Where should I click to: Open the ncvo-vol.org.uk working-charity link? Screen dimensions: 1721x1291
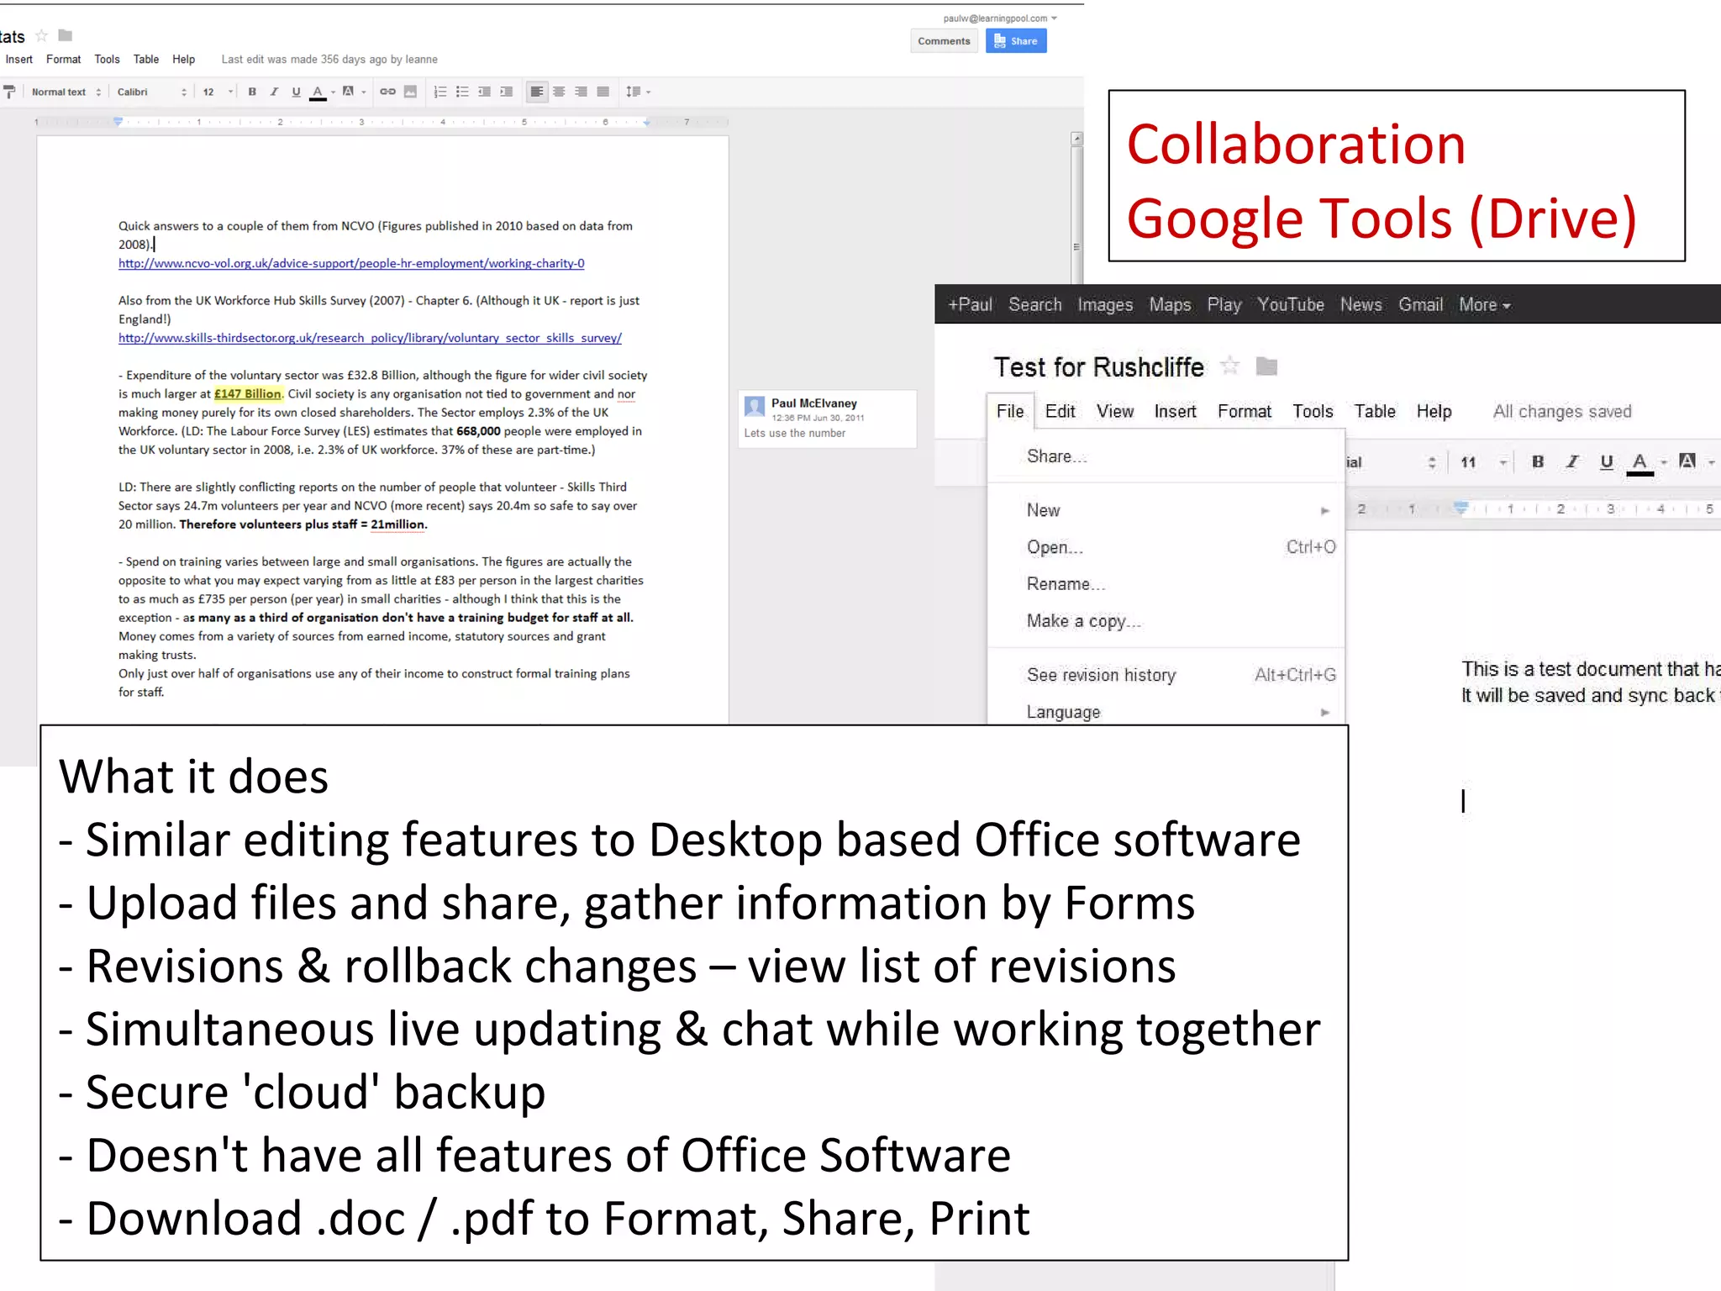coord(351,264)
